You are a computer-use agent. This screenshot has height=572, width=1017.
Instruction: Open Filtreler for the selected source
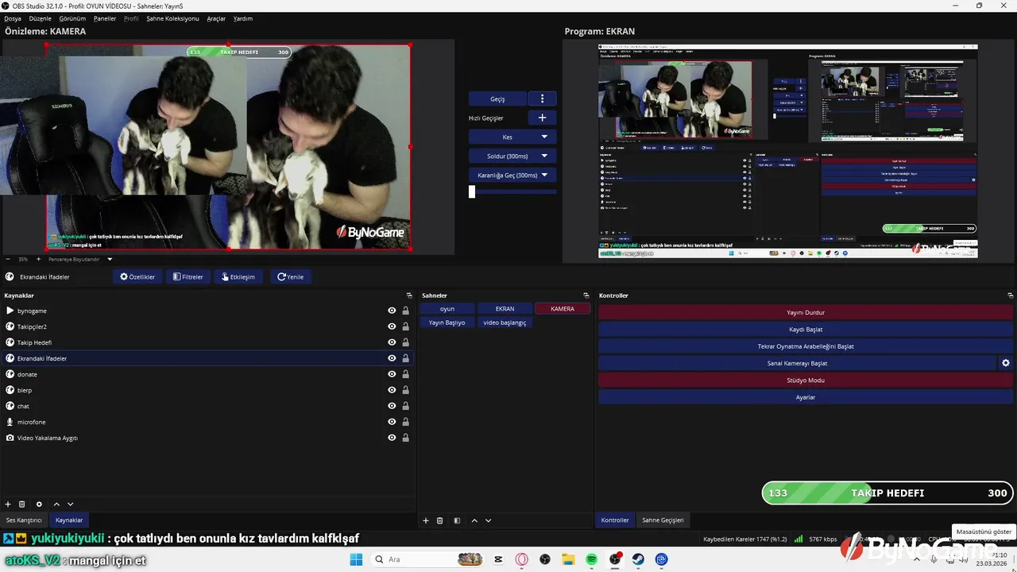[188, 276]
